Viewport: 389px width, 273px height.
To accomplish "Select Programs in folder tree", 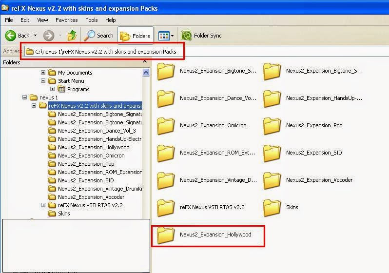I will point(78,89).
